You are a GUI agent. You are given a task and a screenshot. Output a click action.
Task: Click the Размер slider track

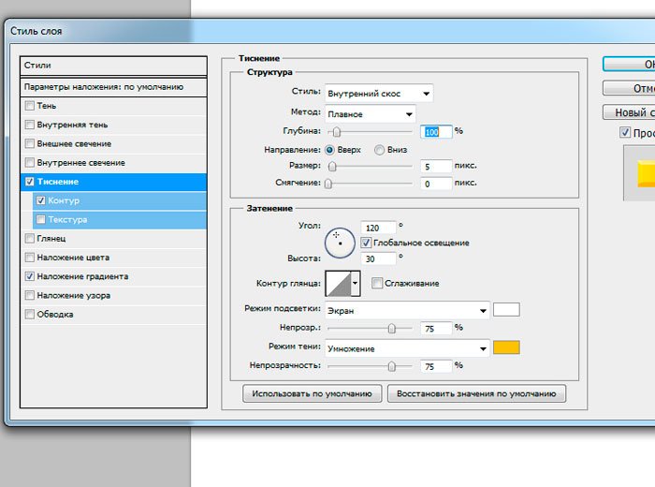point(370,167)
